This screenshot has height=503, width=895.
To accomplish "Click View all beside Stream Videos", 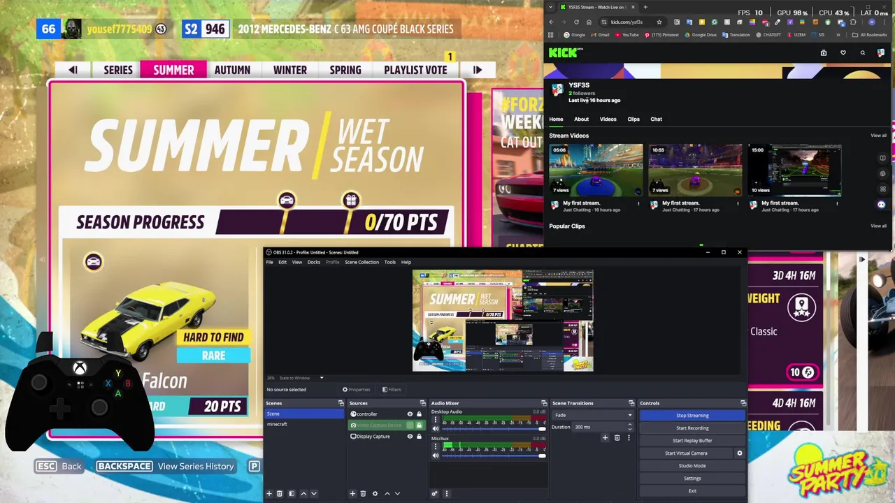I will point(878,136).
